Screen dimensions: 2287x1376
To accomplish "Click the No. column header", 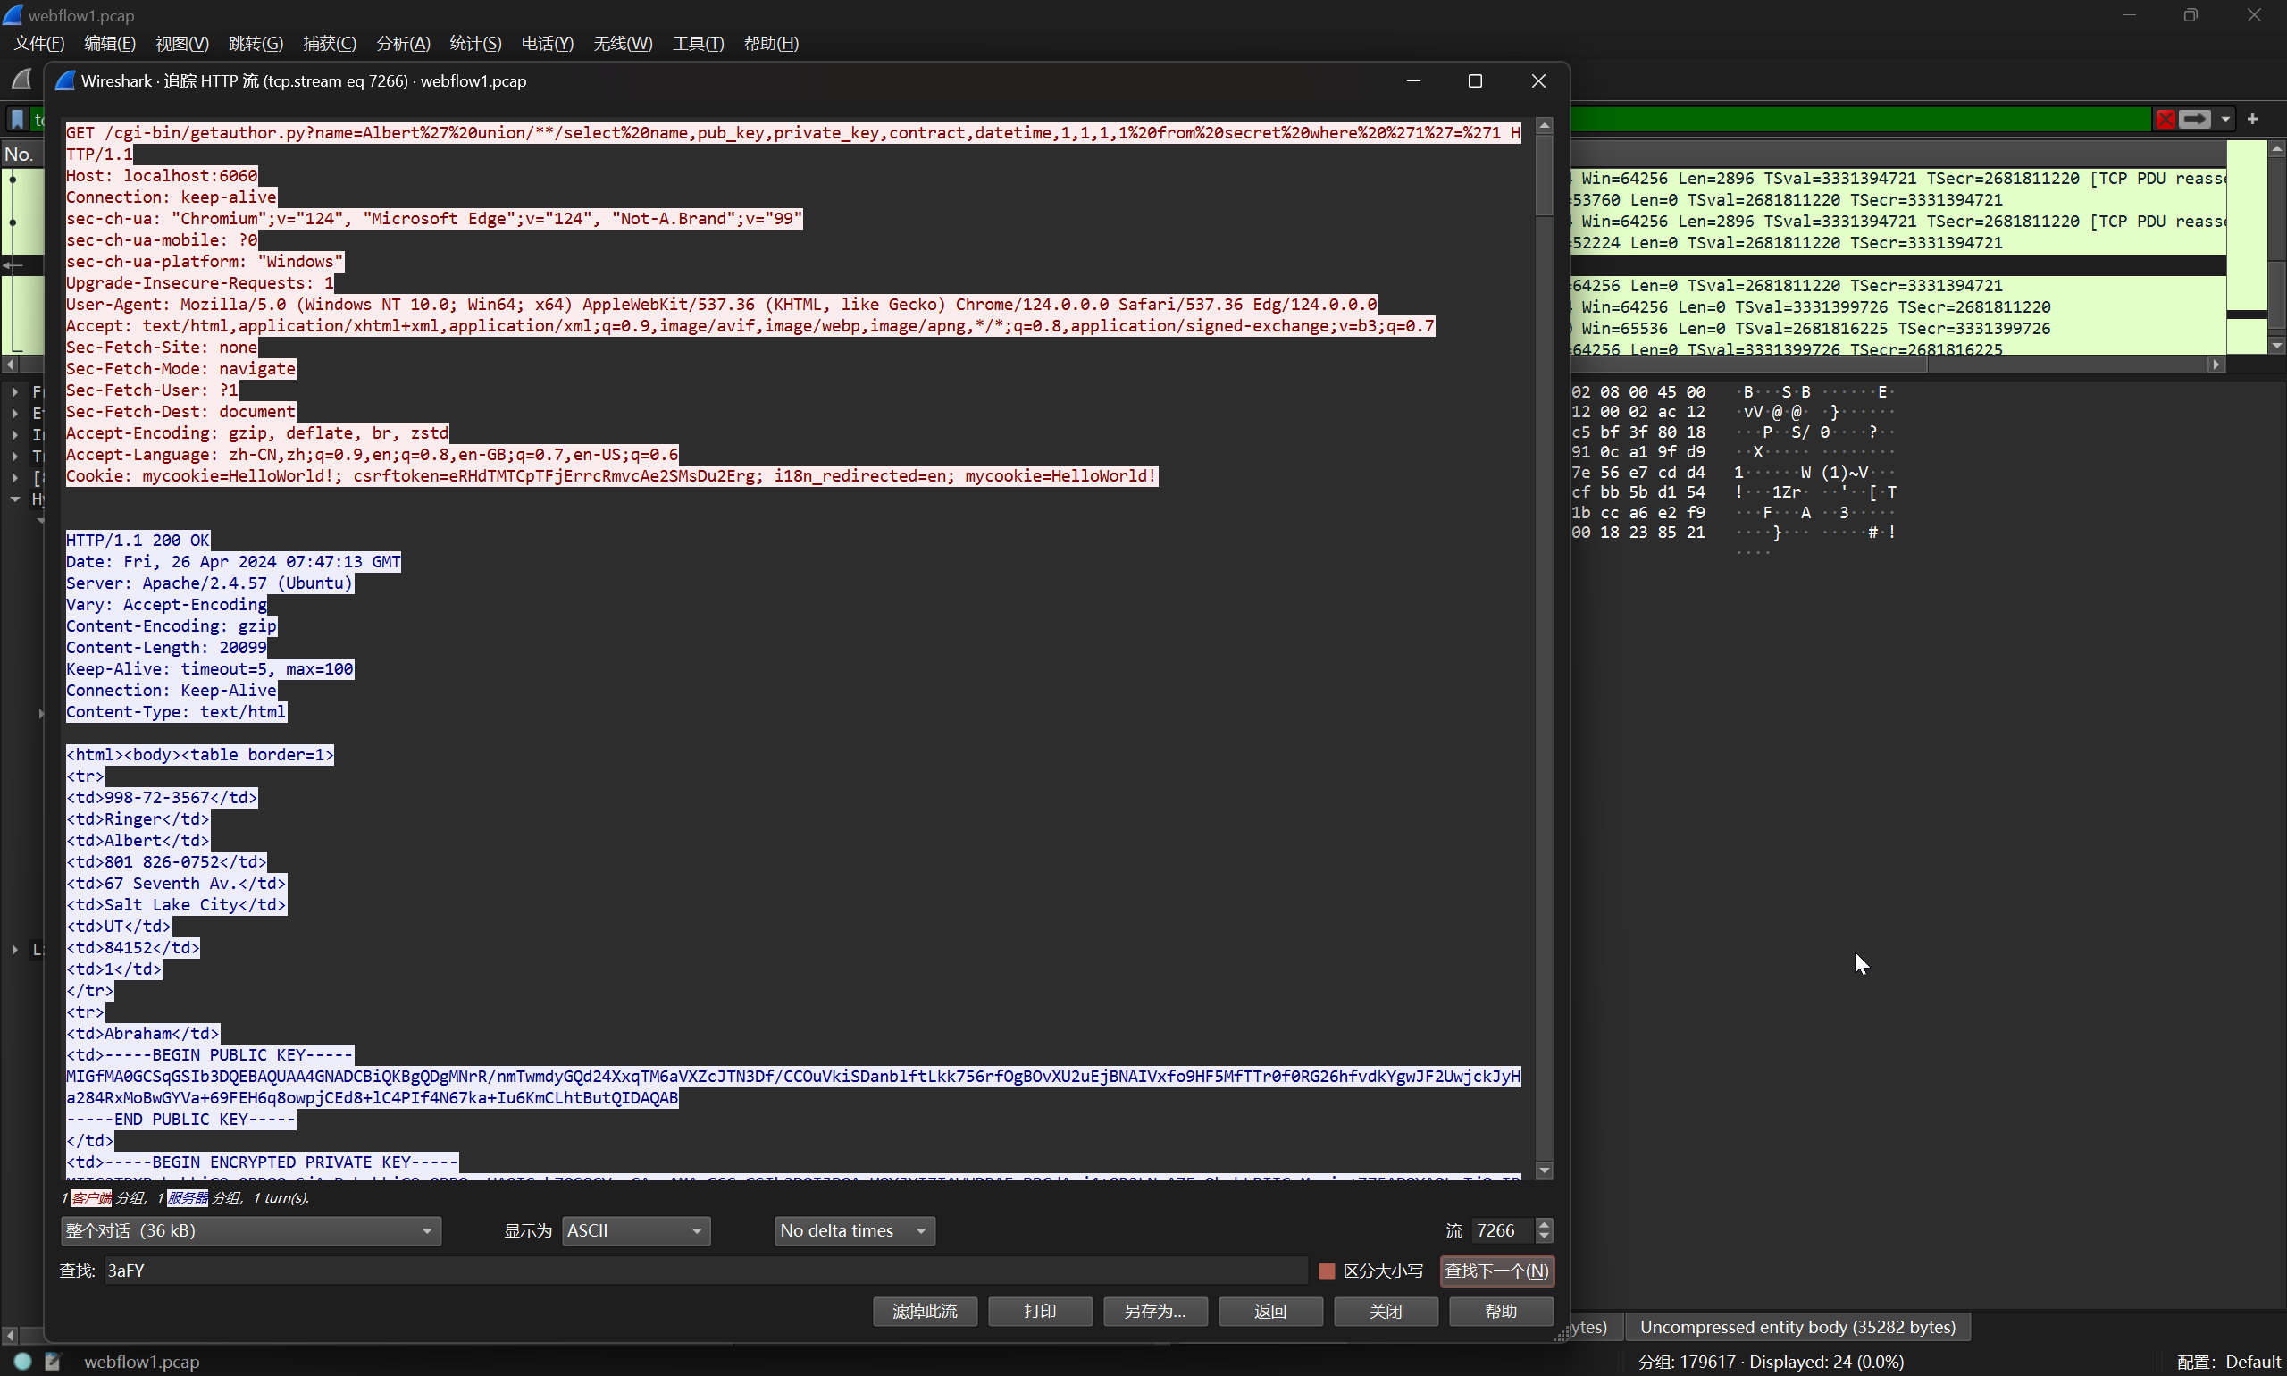I will click(20, 154).
